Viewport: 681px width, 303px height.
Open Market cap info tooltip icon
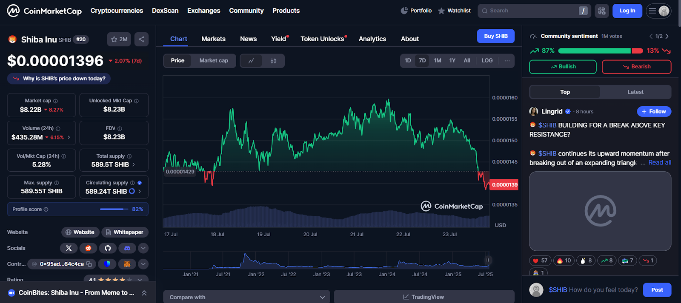tap(55, 101)
